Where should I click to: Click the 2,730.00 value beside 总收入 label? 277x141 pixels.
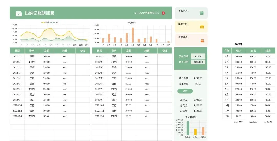tap(198, 100)
